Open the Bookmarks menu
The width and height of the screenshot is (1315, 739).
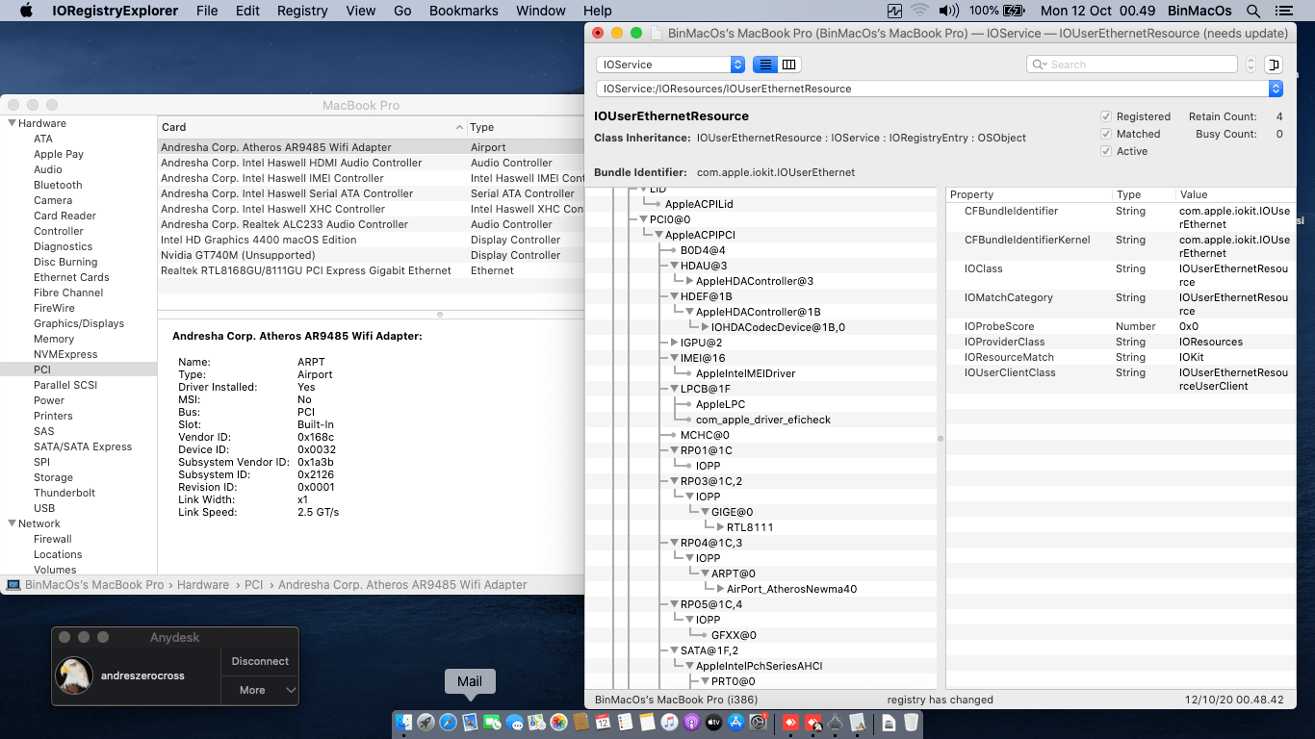463,11
